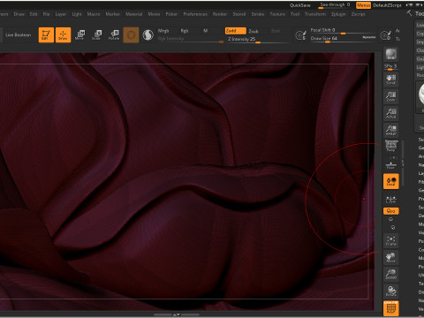Click the brush D icon right of Draw Size
The width and height of the screenshot is (424, 318).
(385, 35)
